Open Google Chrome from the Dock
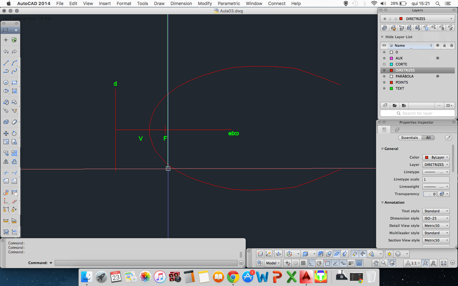This screenshot has width=458, height=286. [233, 277]
